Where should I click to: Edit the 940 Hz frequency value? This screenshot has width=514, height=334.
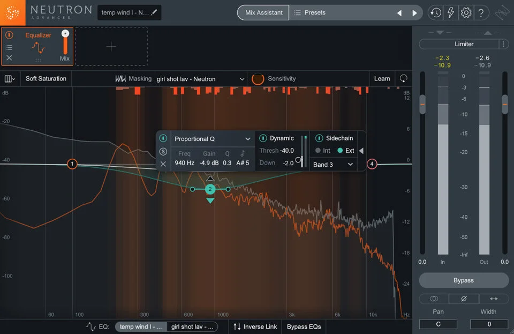[x=184, y=163]
